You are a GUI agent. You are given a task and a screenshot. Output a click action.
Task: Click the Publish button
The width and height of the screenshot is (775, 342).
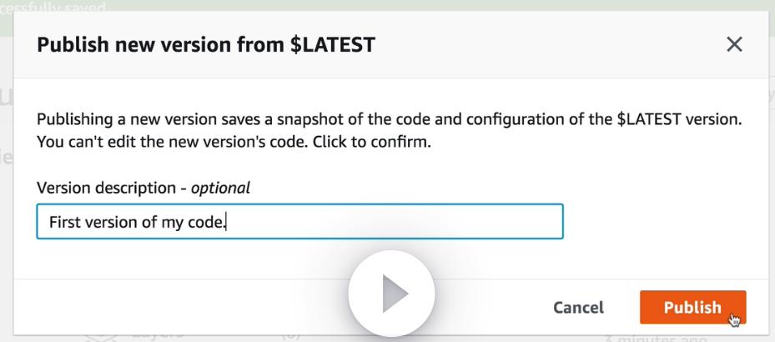point(692,308)
